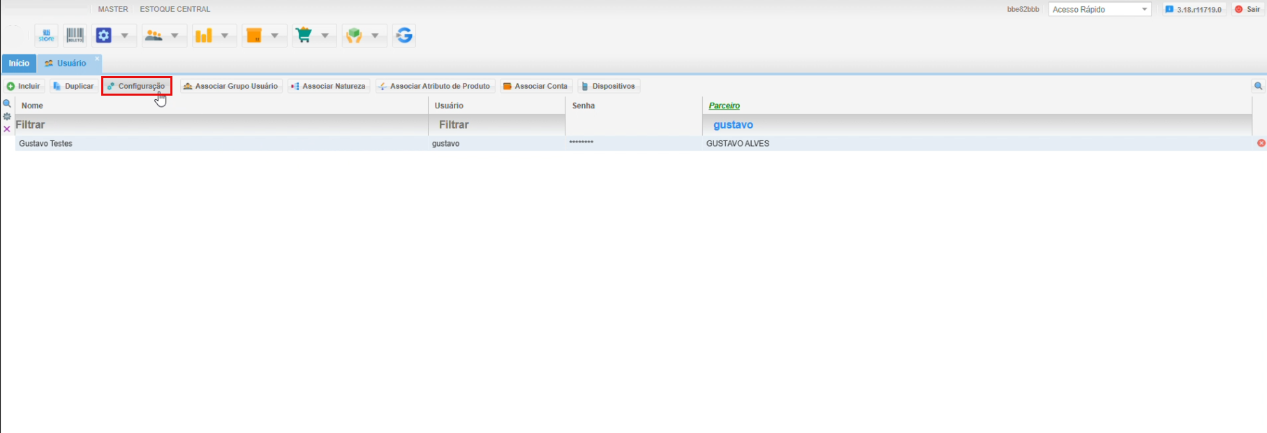
Task: Expand the people icon dropdown arrow
Action: tap(175, 36)
